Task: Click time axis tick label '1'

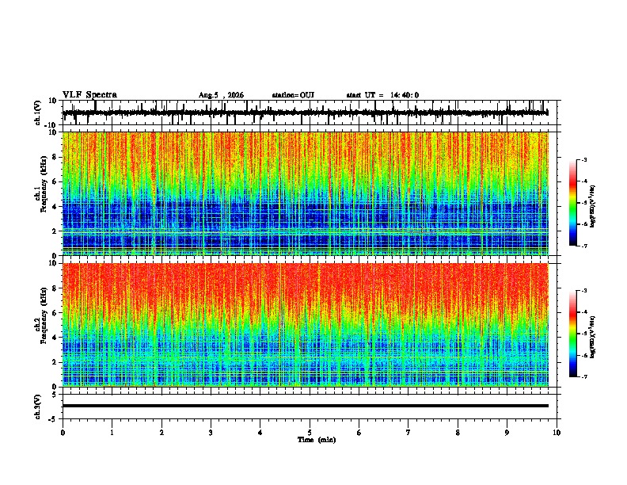Action: coord(112,433)
